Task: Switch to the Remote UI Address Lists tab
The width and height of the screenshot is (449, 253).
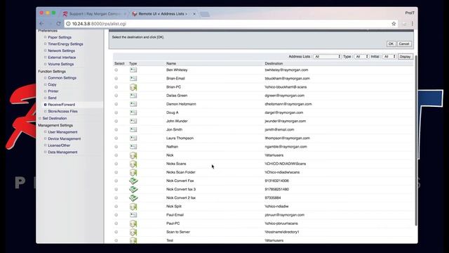Action: point(163,14)
